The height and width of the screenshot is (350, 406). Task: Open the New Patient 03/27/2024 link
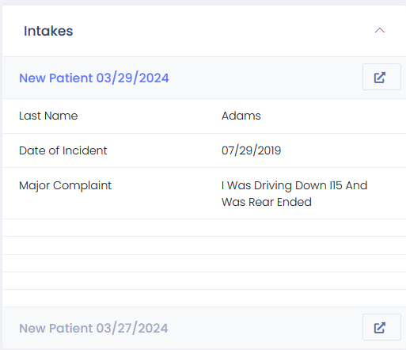93,328
